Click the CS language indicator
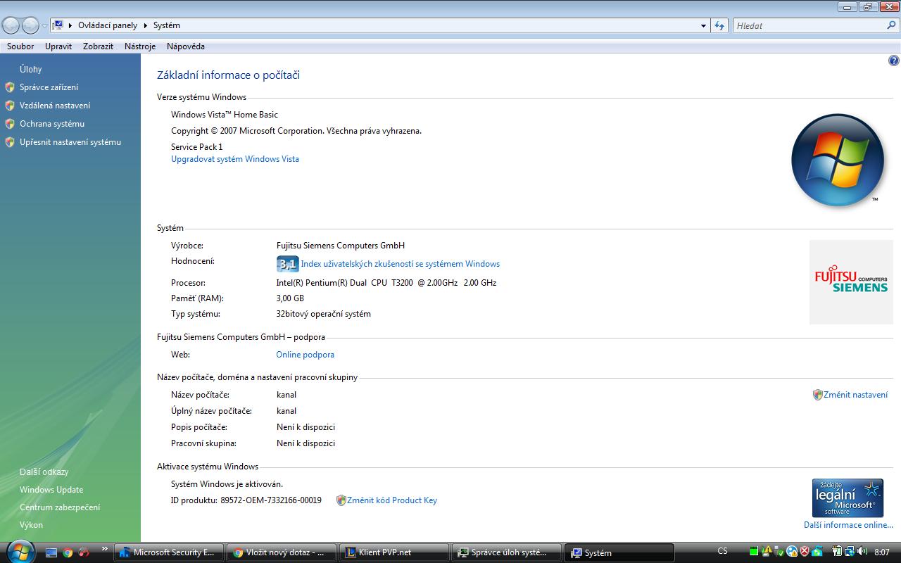The image size is (901, 563). tap(722, 551)
